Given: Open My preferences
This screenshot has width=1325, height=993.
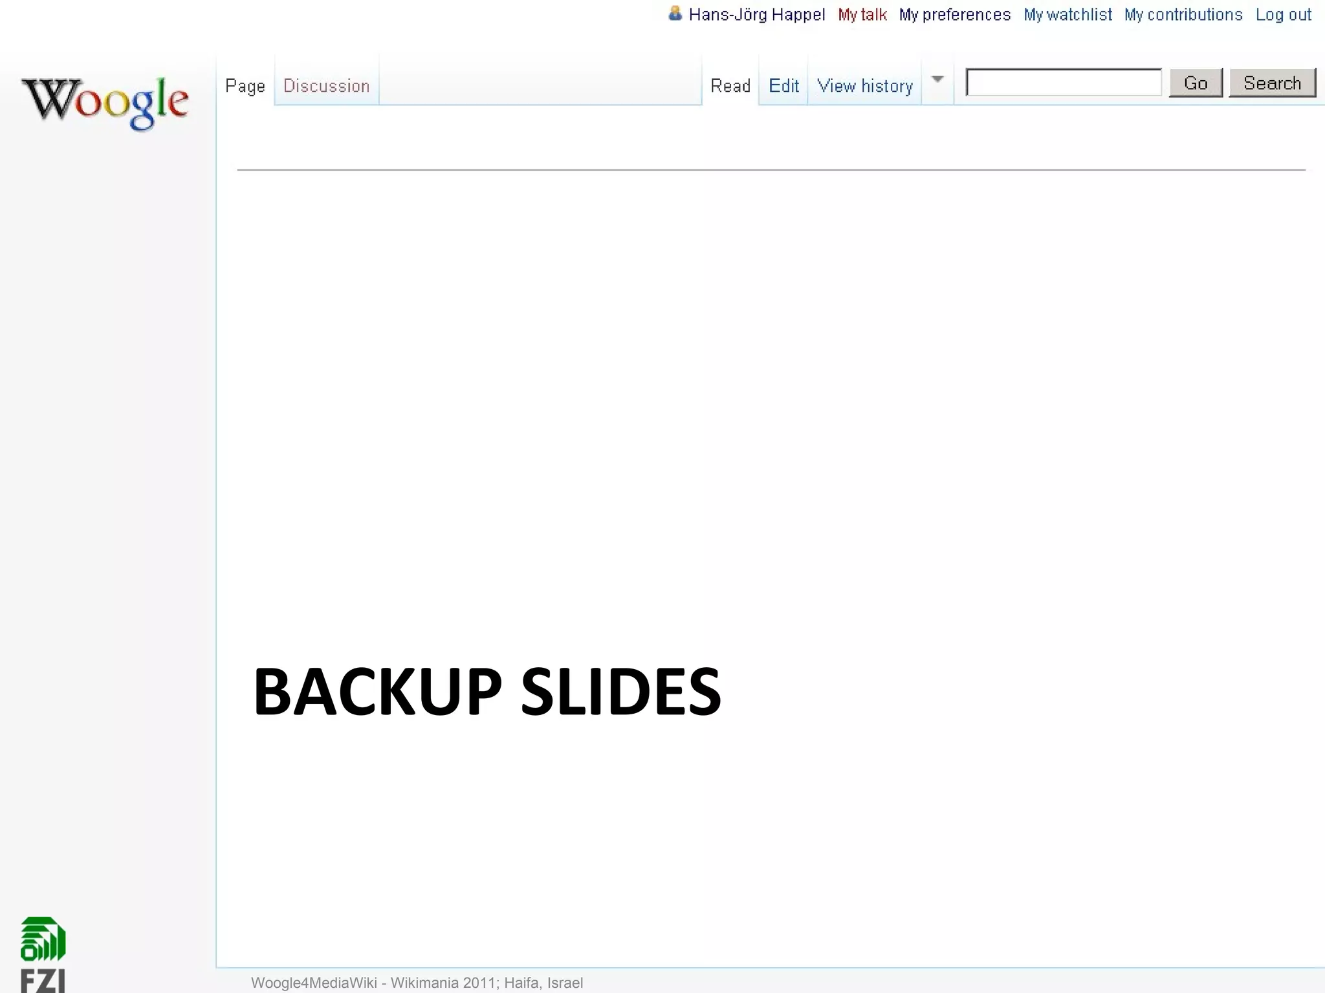Looking at the screenshot, I should coord(954,15).
